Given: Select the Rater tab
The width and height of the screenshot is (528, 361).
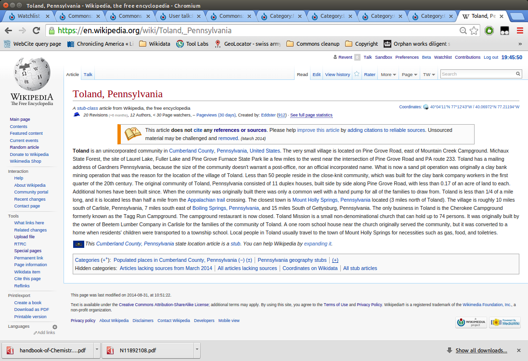Looking at the screenshot, I should (x=369, y=75).
